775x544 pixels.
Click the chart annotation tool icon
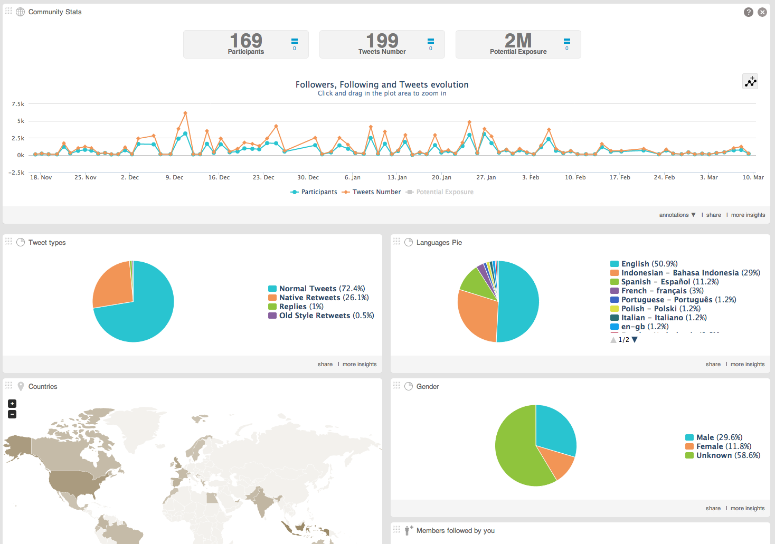[750, 81]
